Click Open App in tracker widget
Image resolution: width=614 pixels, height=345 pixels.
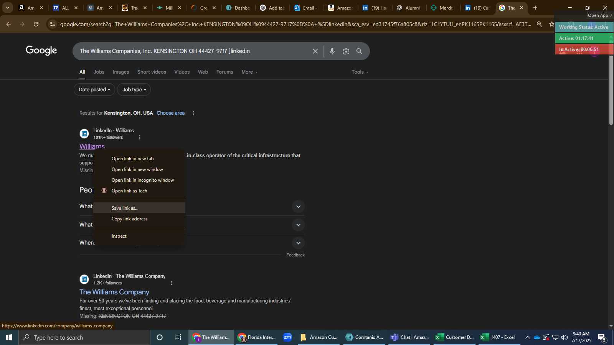point(600,15)
